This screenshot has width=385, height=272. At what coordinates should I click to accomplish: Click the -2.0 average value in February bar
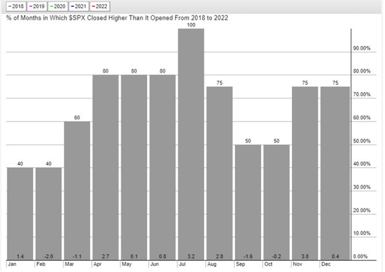(48, 255)
